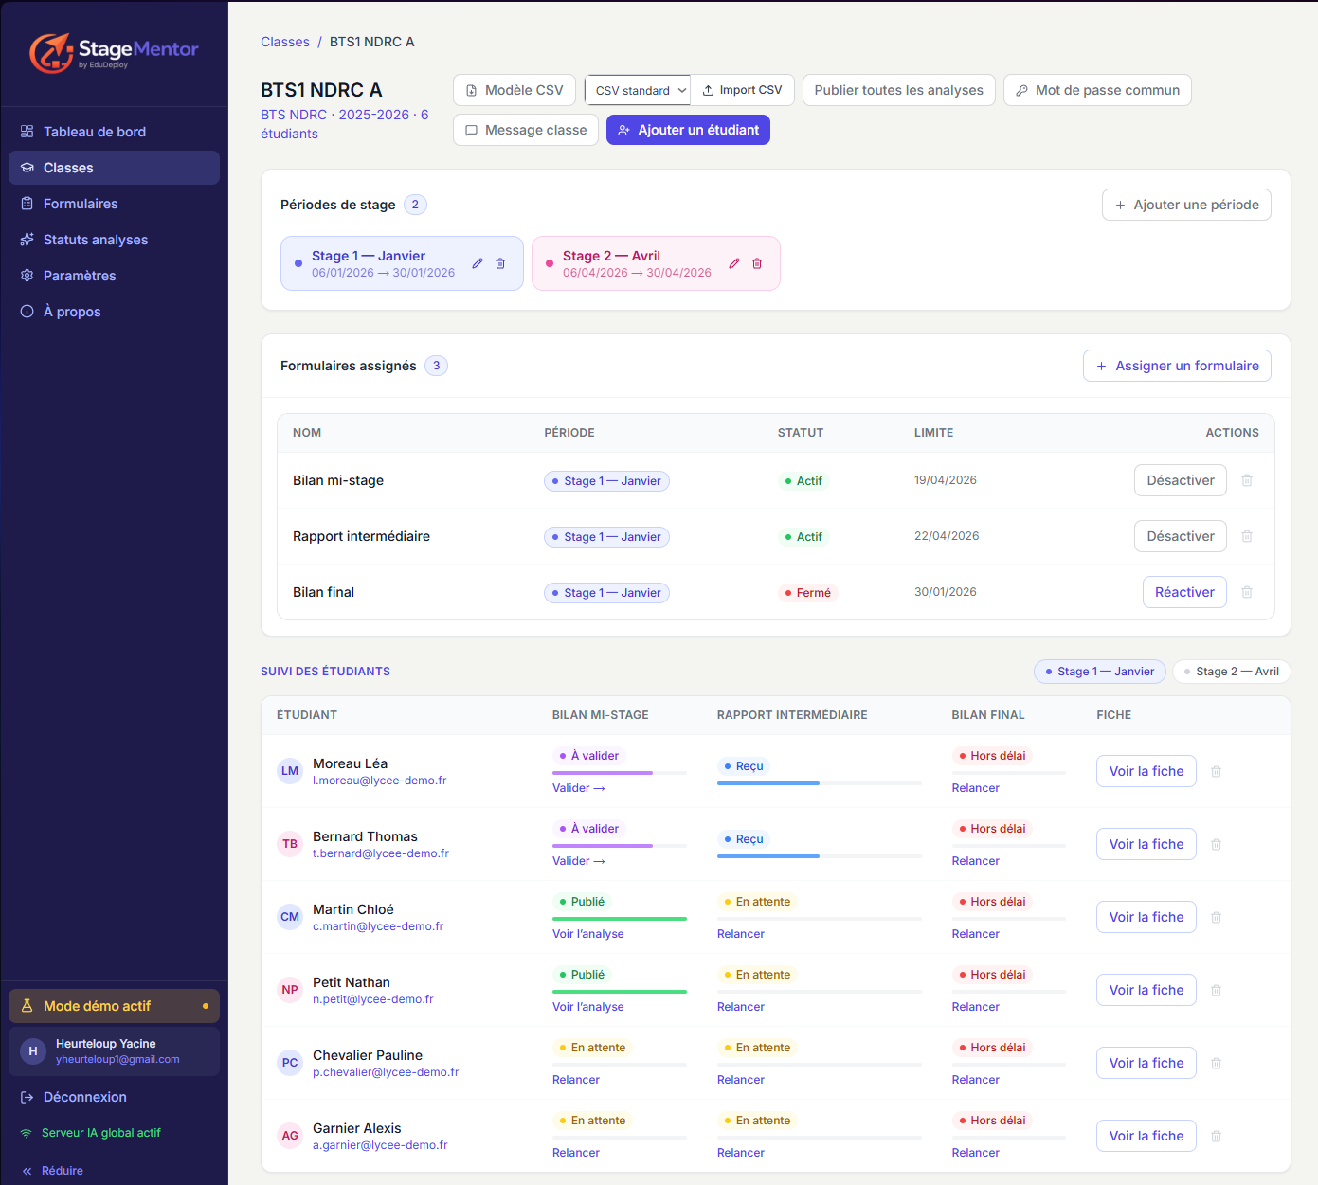Switch student tracking to Stage 2 — Avril
Viewport: 1318px width, 1185px height.
point(1231,672)
